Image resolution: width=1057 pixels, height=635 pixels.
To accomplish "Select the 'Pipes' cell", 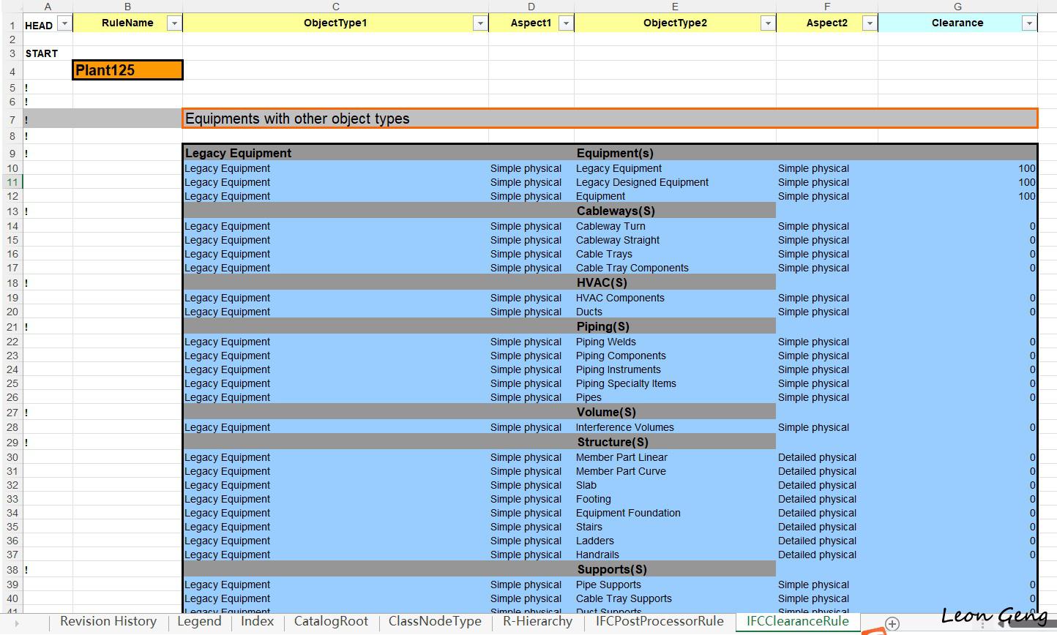I will 675,397.
